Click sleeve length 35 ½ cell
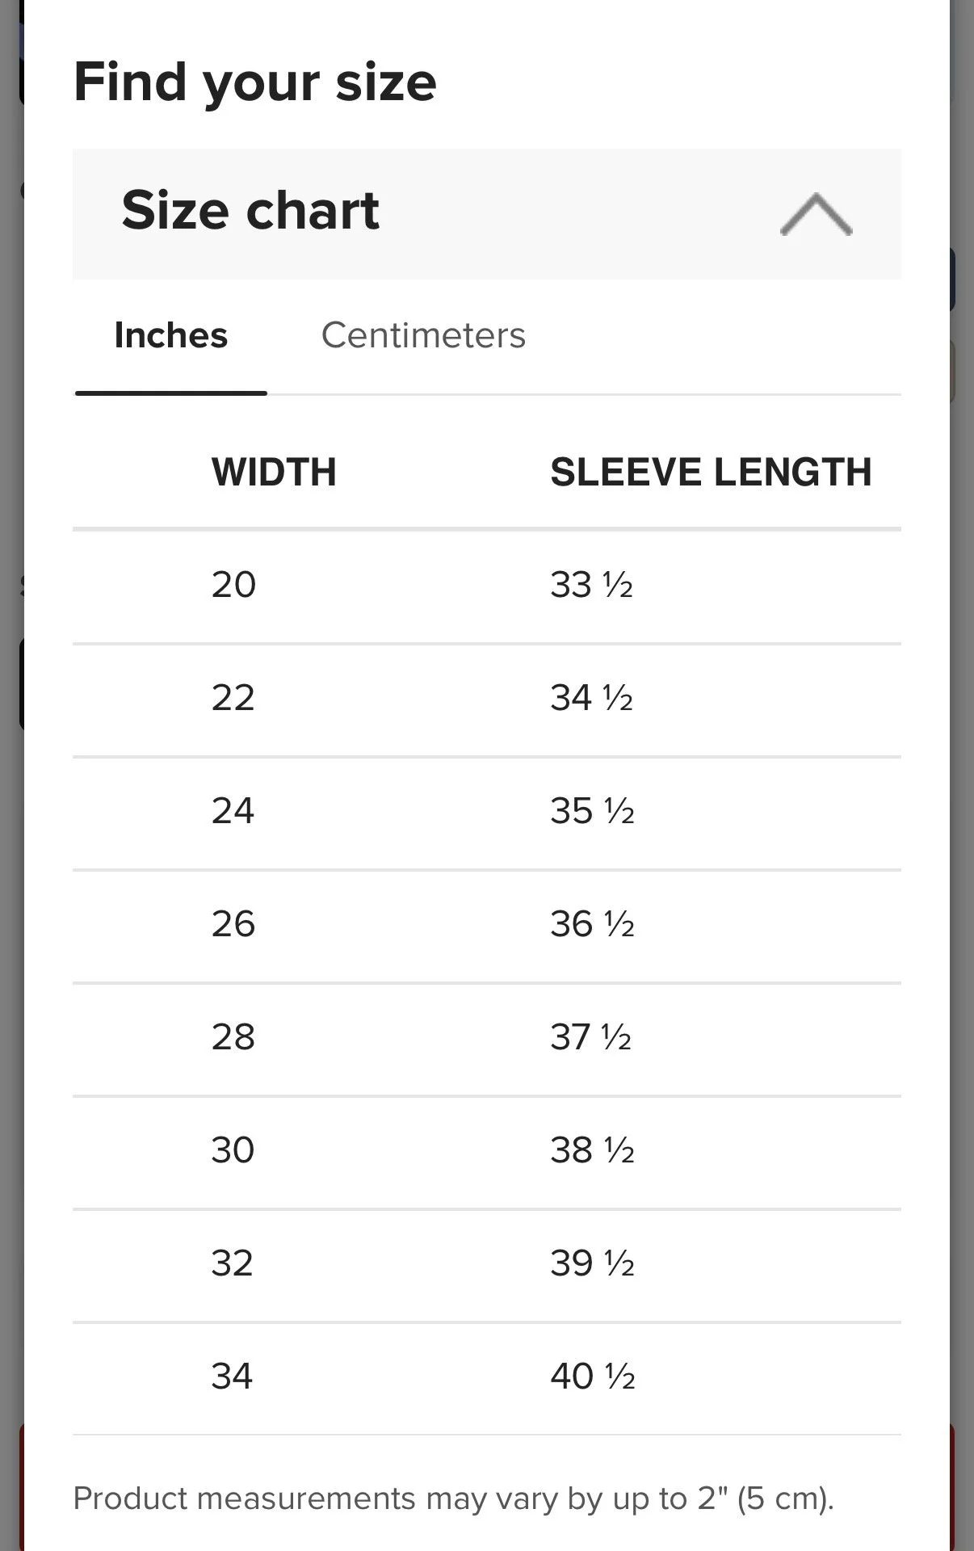Screen dimensions: 974x1551 pyautogui.click(x=591, y=811)
